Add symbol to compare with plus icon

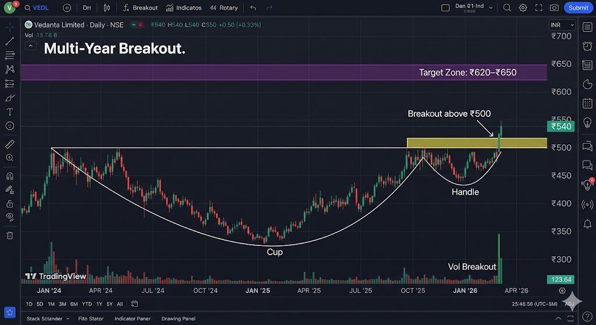click(x=67, y=8)
